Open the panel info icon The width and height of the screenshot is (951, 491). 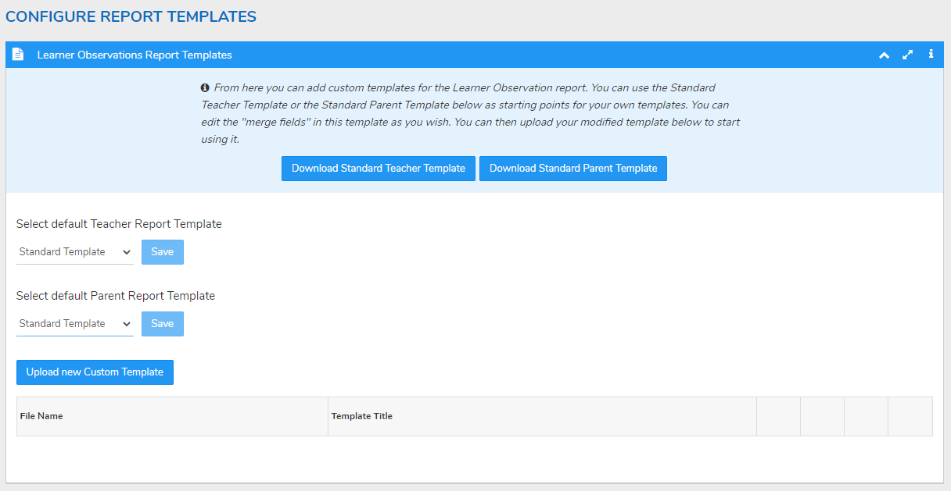931,55
